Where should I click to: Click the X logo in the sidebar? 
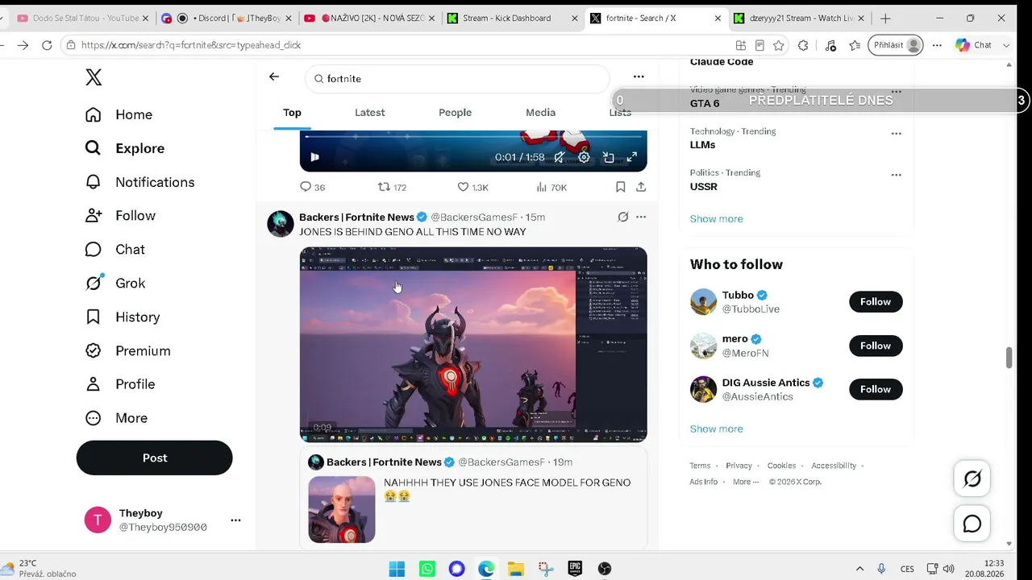coord(94,77)
